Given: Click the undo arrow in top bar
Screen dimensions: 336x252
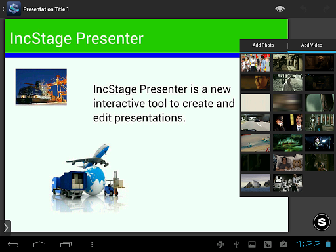Looking at the screenshot, I should [303, 9].
